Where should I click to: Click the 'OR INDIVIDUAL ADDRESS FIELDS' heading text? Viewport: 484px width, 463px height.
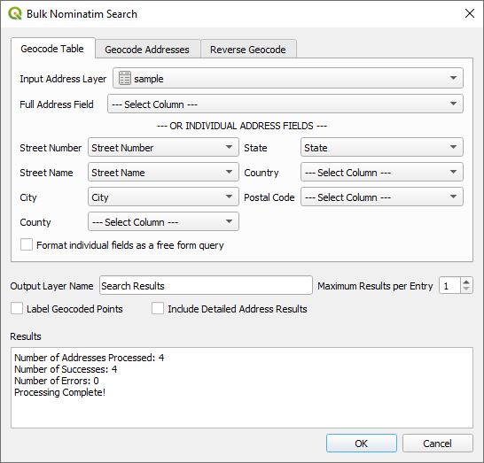(x=242, y=126)
